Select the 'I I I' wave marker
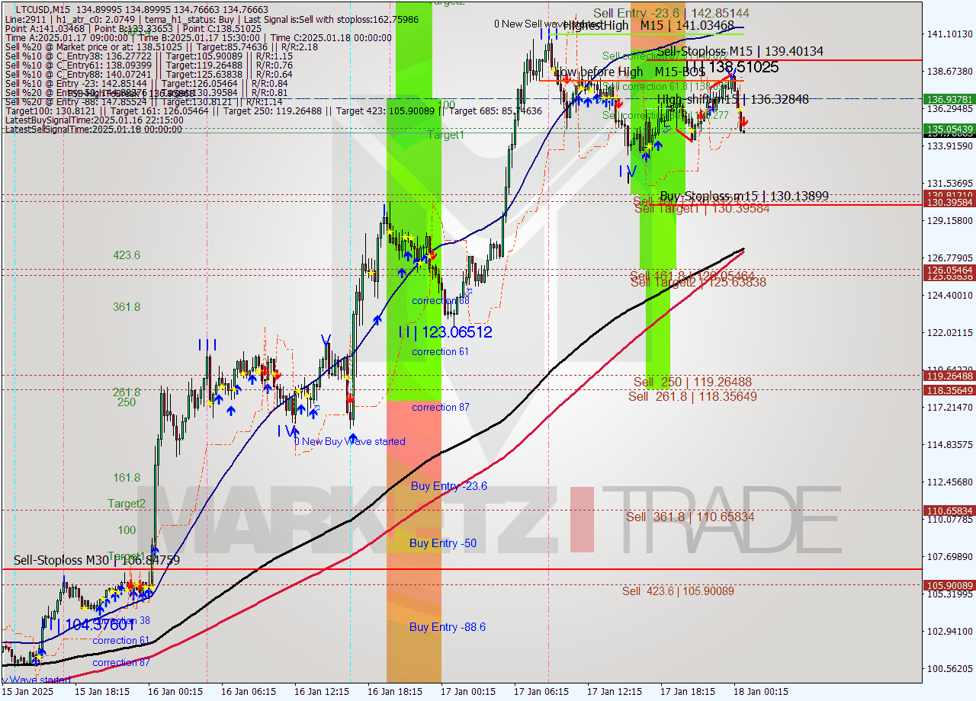Screen dimensions: 976x701 coord(207,345)
